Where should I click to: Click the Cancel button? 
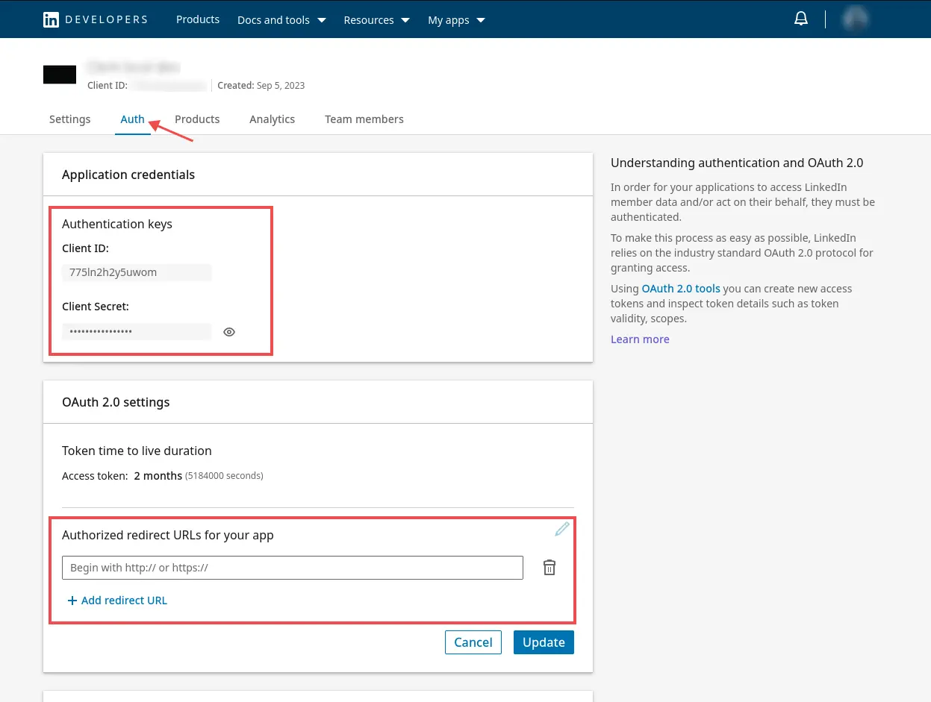click(x=473, y=642)
